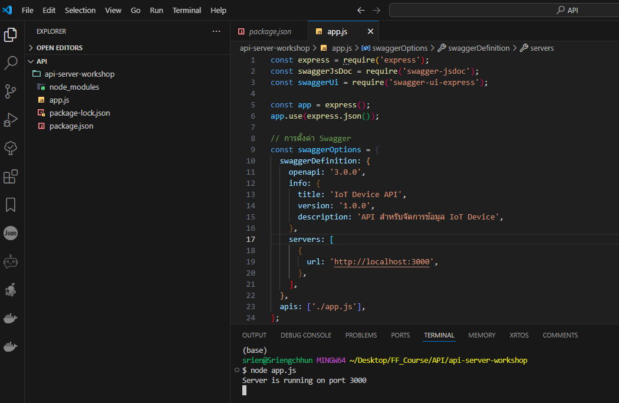Open the Source Control view
This screenshot has height=403, width=619.
coord(11,91)
